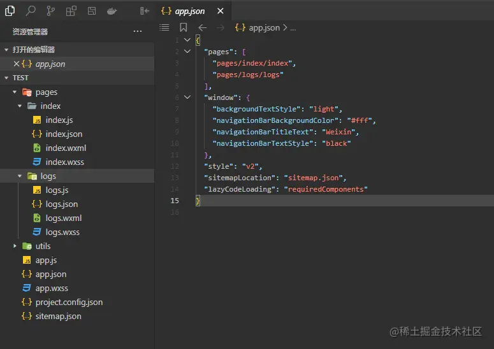Click the "requiredComponents" value

pos(326,189)
